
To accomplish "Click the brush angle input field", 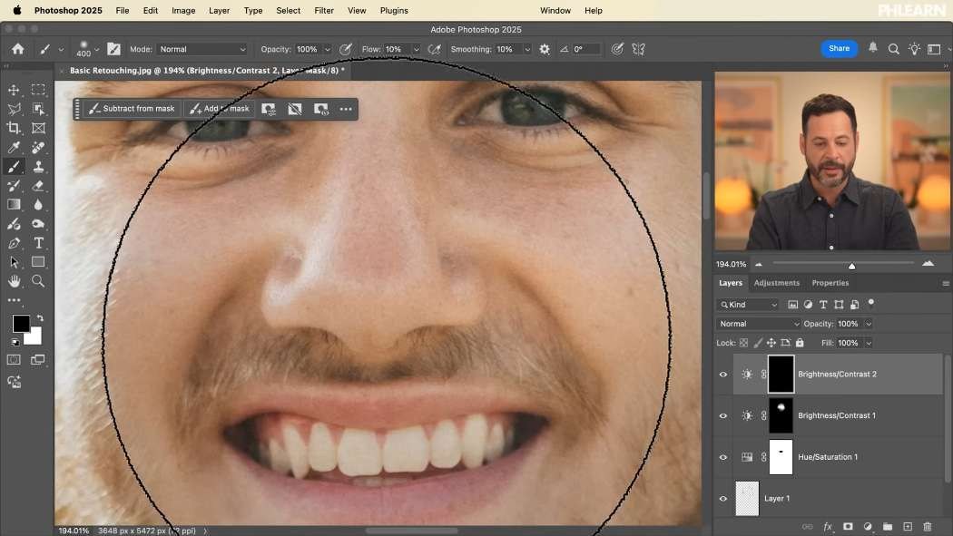I will point(586,49).
